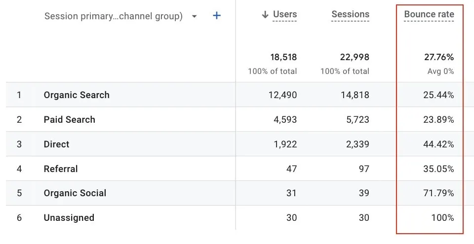Click Organic Social bounce rate 71.79%

[438, 193]
